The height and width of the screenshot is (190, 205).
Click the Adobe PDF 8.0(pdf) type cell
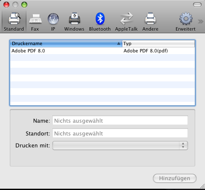tap(146, 51)
